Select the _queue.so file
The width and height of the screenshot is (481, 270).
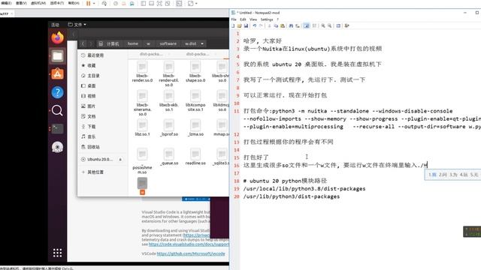[169, 157]
